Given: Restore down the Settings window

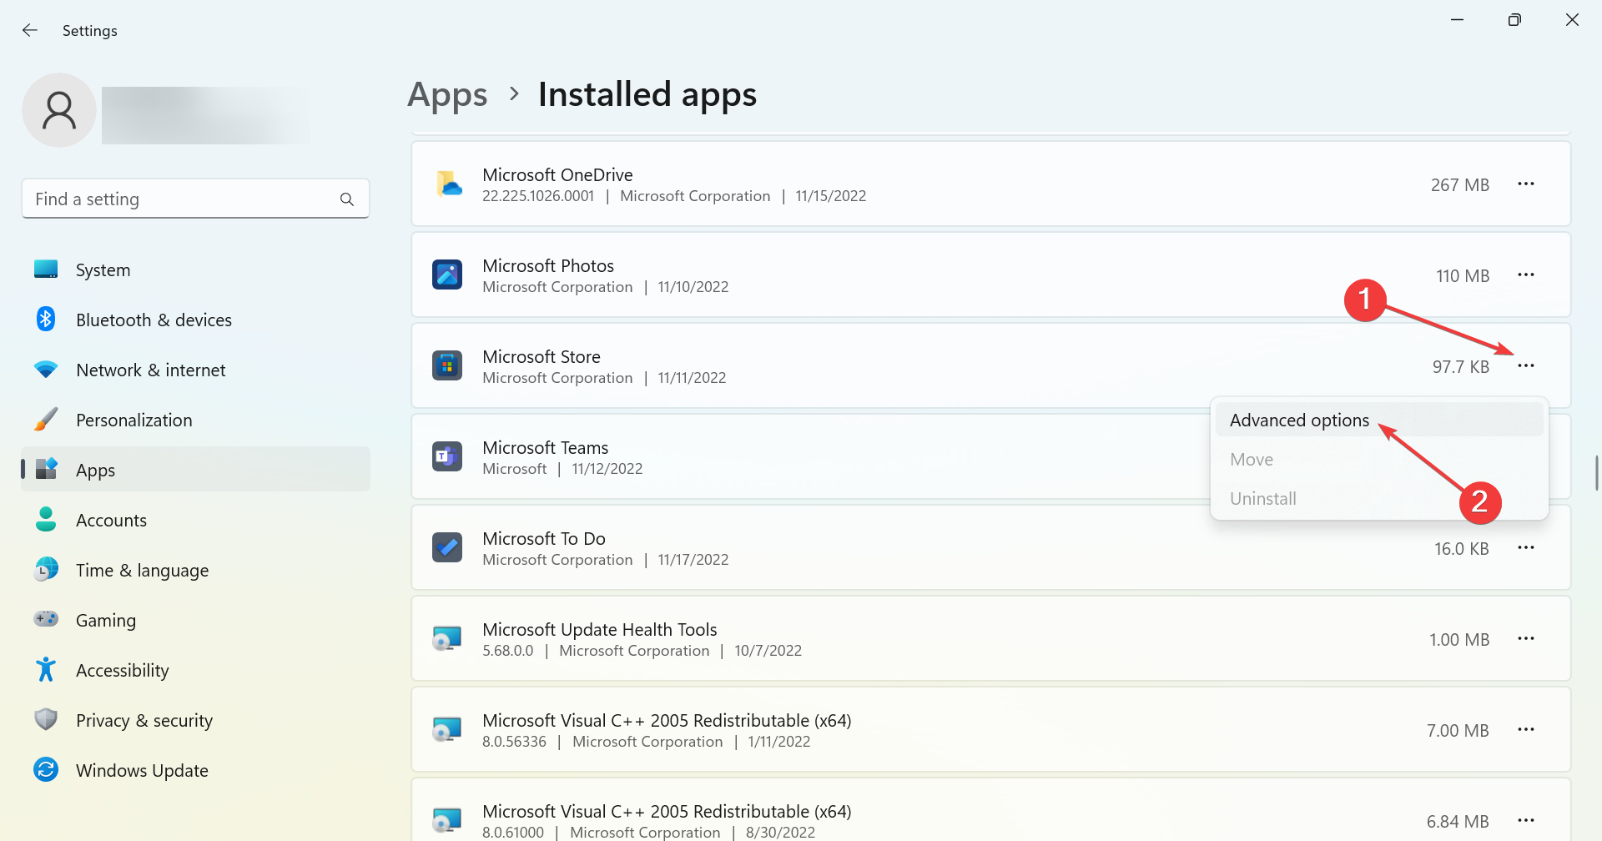Looking at the screenshot, I should pyautogui.click(x=1514, y=19).
